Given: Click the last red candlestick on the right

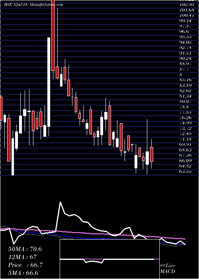Looking at the screenshot, I should pos(152,155).
